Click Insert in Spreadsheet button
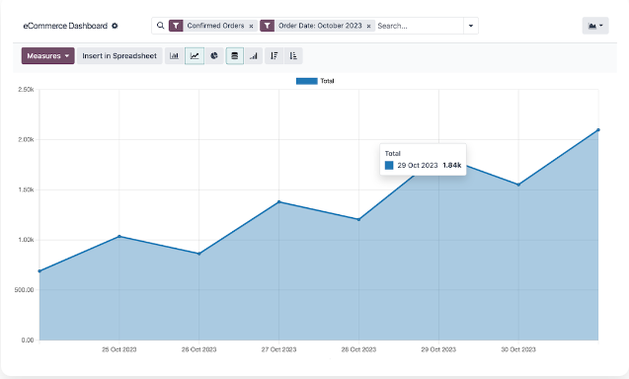629x379 pixels. click(x=119, y=55)
